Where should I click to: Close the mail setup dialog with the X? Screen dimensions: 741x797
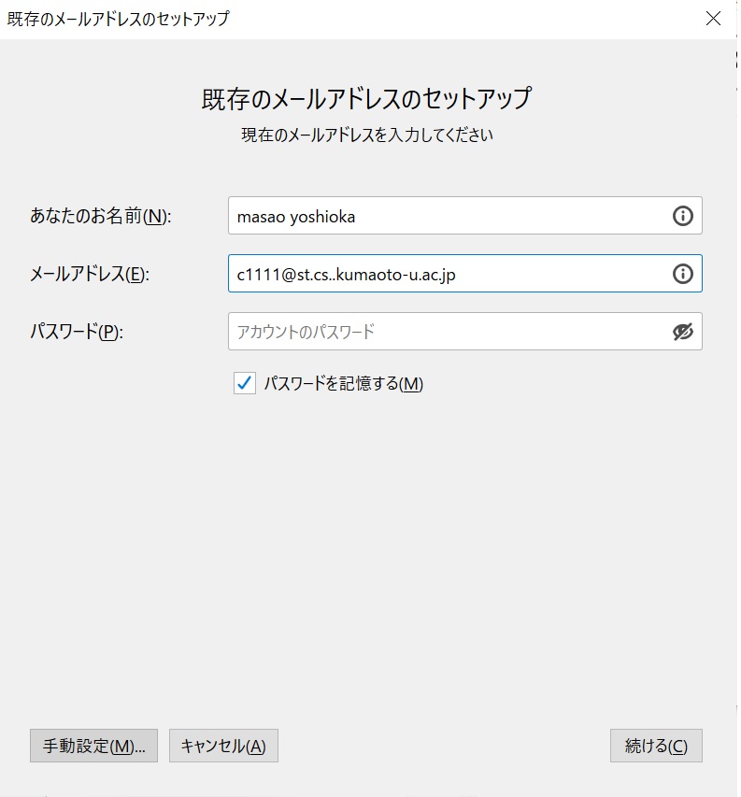tap(713, 19)
